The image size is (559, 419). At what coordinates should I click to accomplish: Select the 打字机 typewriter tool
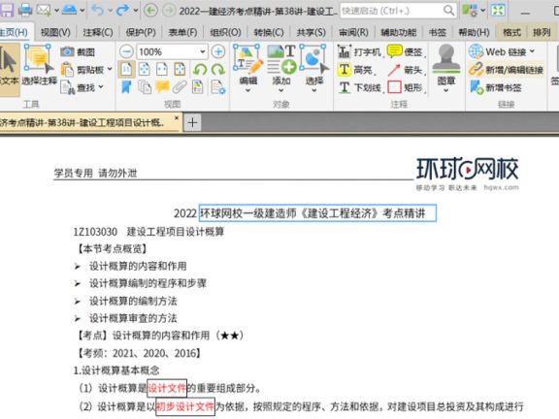click(360, 52)
